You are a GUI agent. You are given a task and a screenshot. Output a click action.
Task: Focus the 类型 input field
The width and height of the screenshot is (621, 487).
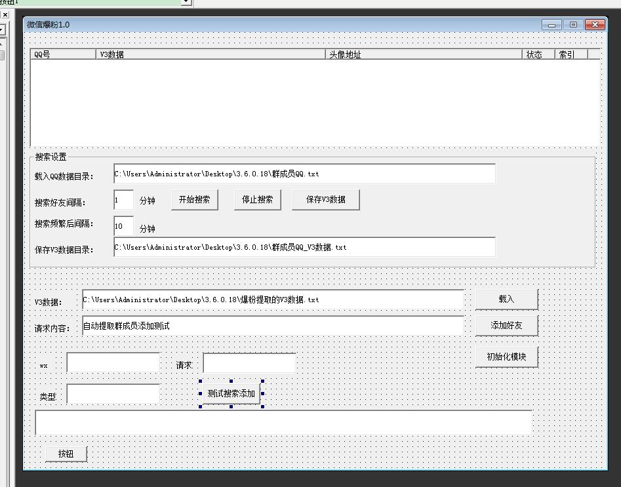(x=113, y=394)
